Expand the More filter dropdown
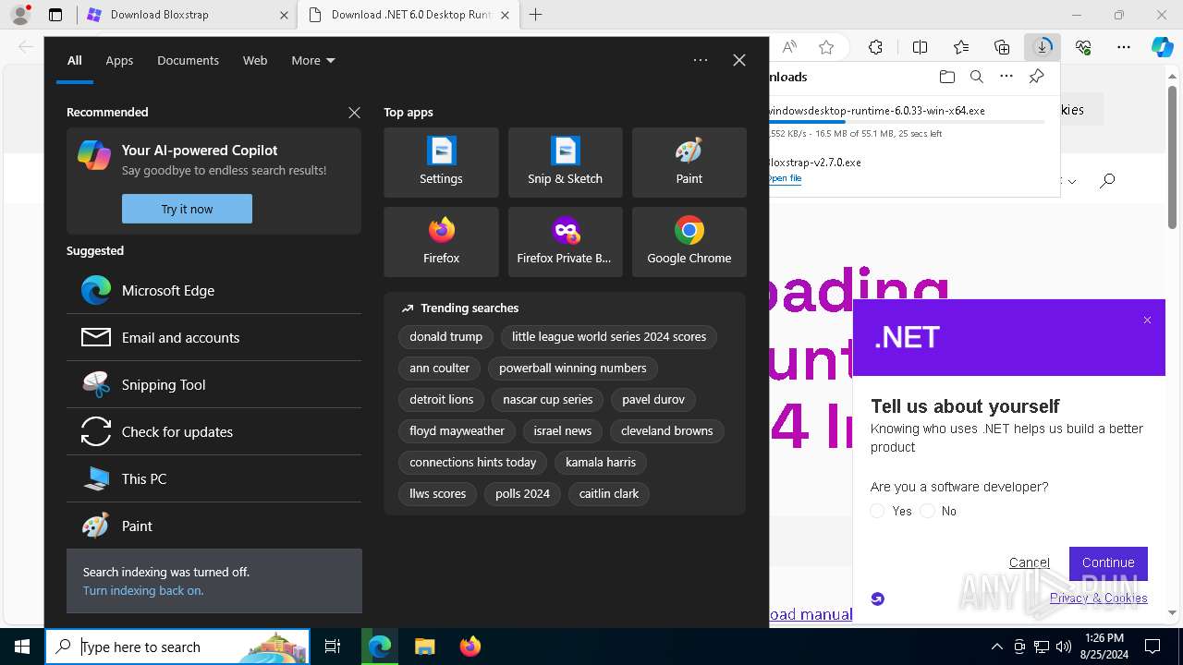This screenshot has height=665, width=1183. pyautogui.click(x=313, y=60)
